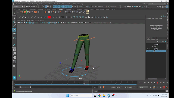The width and height of the screenshot is (174, 98).
Task: Click the red stop button in viewport toolbar
Action: [49, 17]
